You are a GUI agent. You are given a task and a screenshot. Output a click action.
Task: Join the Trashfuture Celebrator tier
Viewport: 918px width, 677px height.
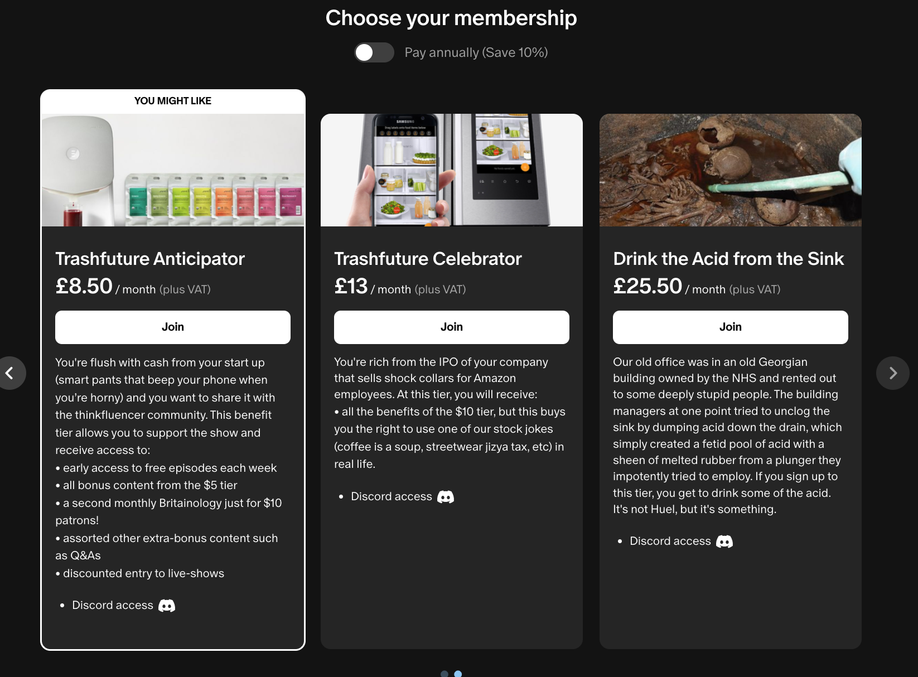point(452,327)
